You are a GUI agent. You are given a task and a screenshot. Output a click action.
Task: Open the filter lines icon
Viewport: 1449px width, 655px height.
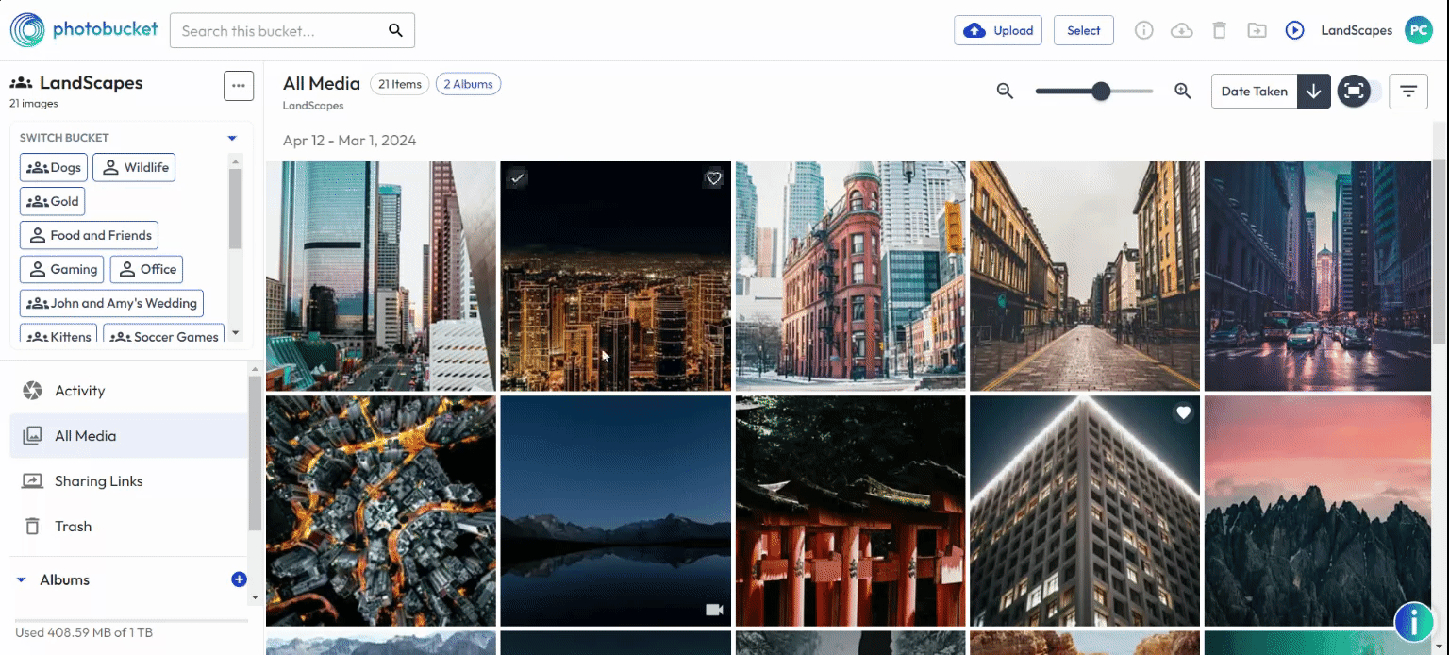pyautogui.click(x=1408, y=92)
